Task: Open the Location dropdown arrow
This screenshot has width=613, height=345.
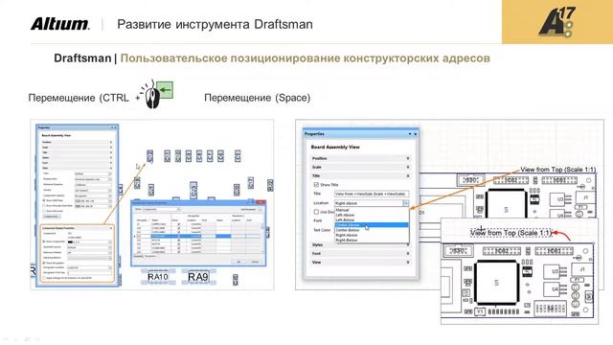Action: pos(406,203)
